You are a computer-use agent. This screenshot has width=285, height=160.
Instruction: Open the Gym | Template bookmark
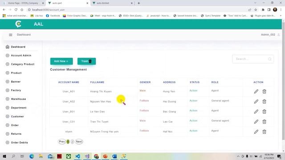[211, 16]
